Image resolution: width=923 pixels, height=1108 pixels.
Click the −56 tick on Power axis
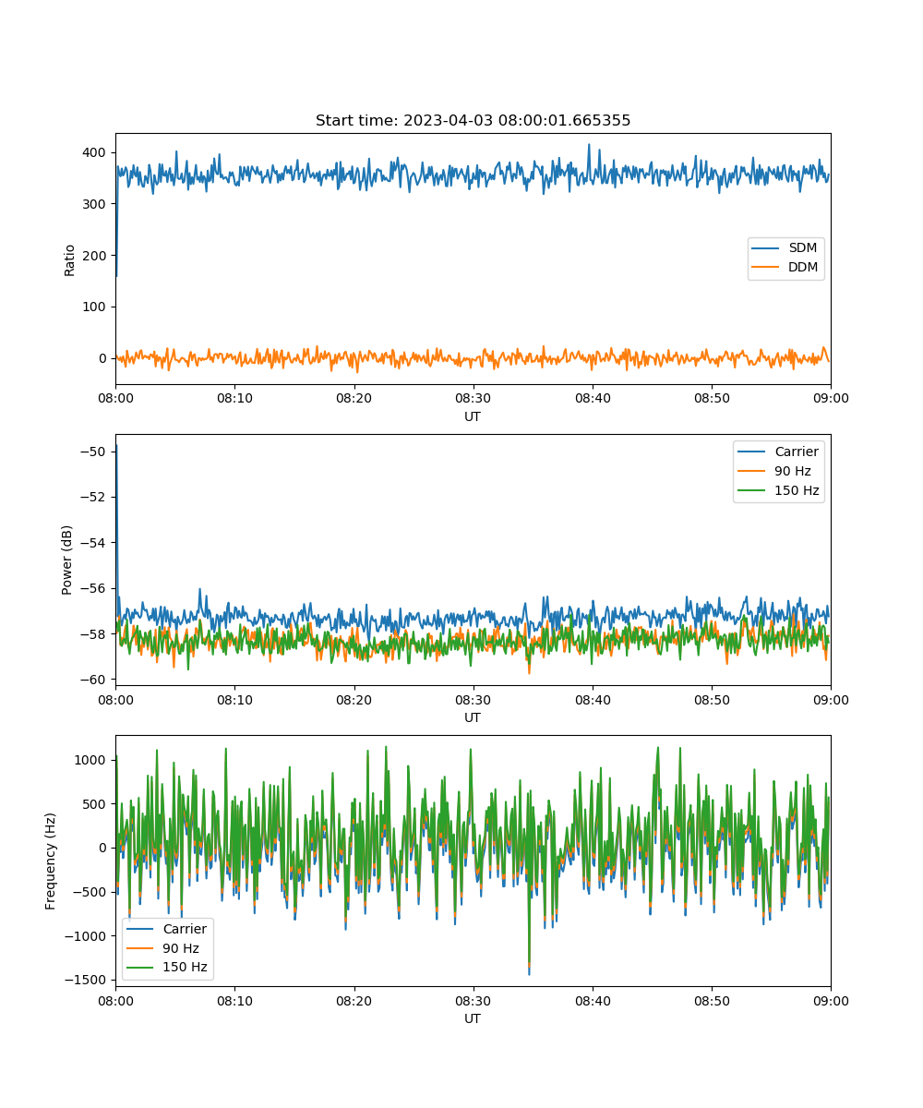tap(95, 588)
